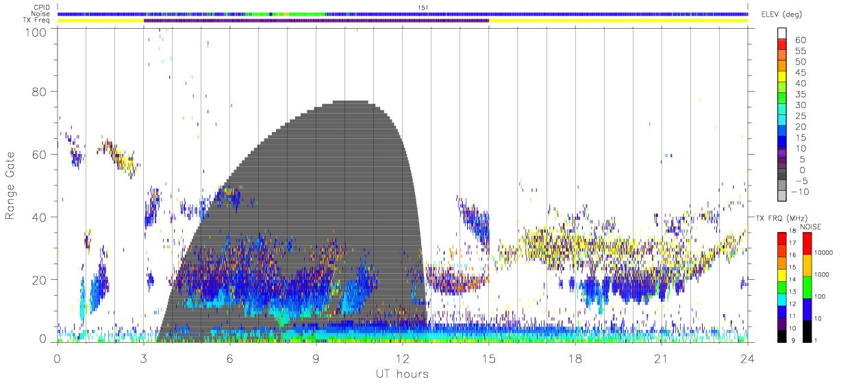The width and height of the screenshot is (841, 388).
Task: Click the '18' tick on the UT hours axis
Action: point(575,357)
